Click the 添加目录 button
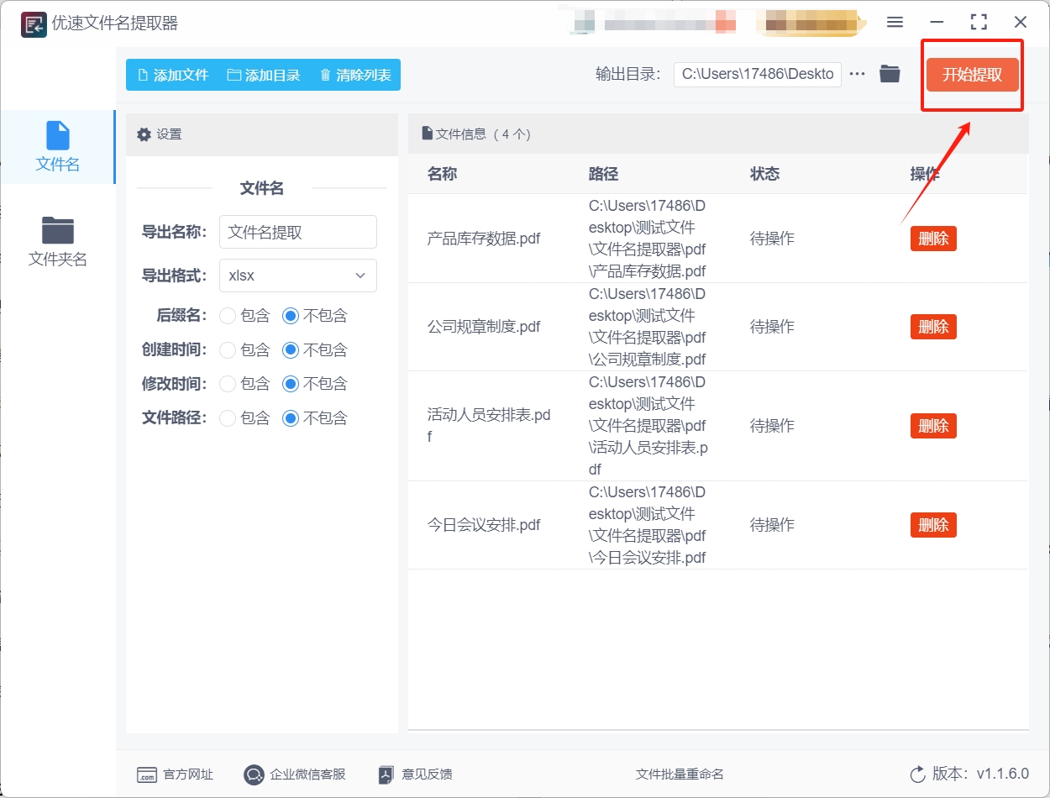This screenshot has width=1050, height=798. point(264,75)
